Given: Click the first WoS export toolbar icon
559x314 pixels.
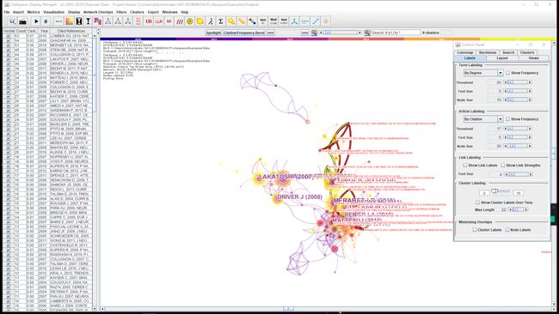Looking at the screenshot, I should click(263, 21).
